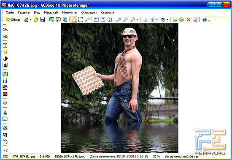Open the sharpen blue triangle tool
232x160 pixels.
coord(5,112)
